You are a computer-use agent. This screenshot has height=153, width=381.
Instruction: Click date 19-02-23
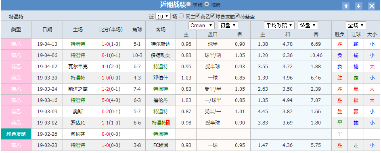[x=47, y=145]
